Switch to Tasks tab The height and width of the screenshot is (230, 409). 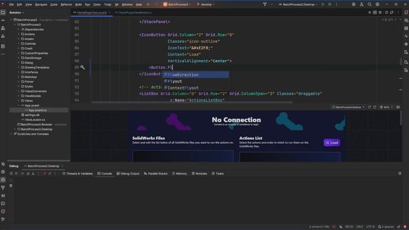click(217, 173)
